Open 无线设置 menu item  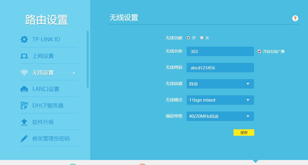[x=50, y=73]
